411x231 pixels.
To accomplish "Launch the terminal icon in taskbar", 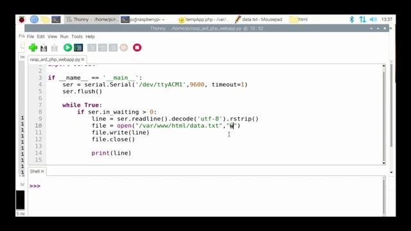I will 56,19.
